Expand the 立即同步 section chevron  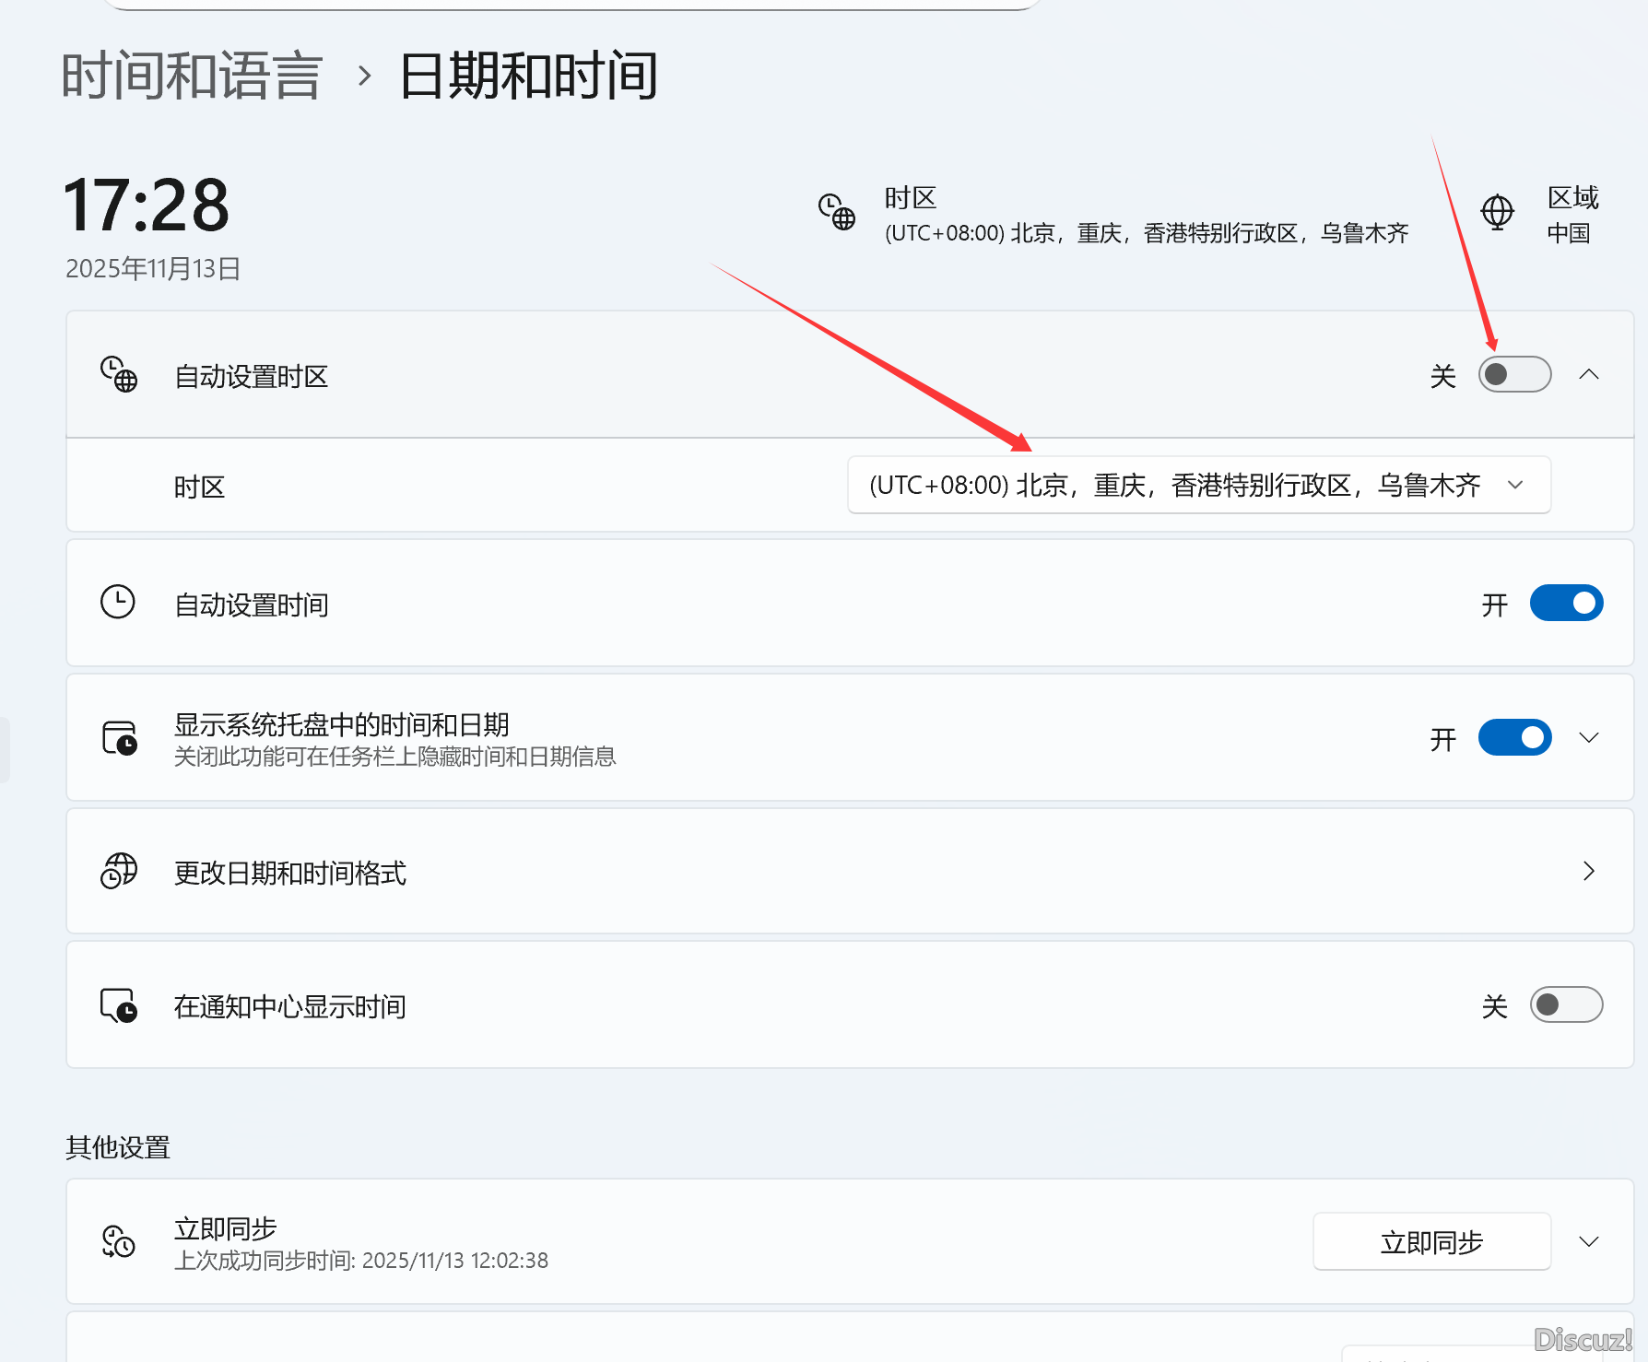(x=1588, y=1241)
